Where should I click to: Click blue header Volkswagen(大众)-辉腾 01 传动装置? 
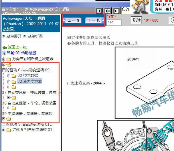(x=31, y=24)
